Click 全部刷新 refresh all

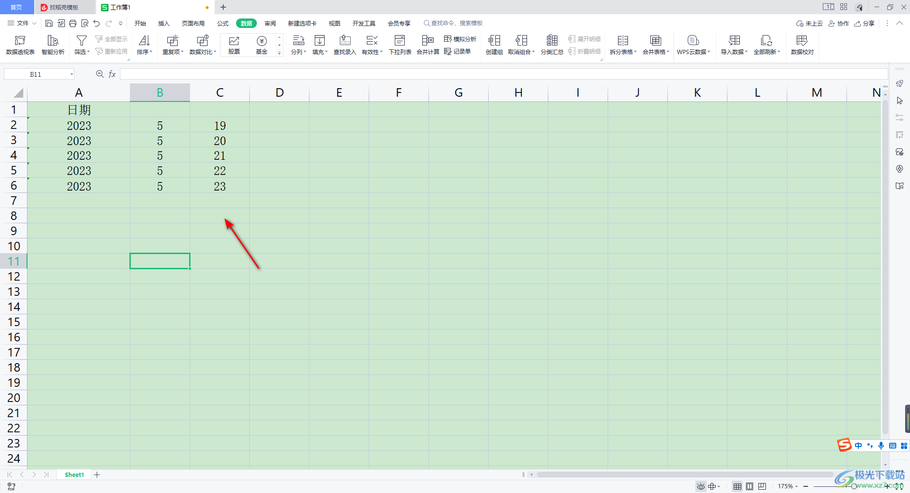[767, 45]
